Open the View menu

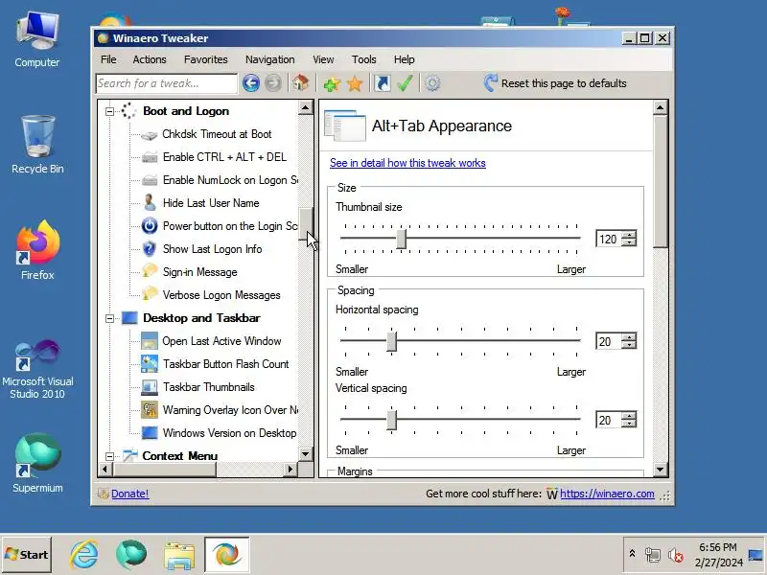[x=323, y=59]
